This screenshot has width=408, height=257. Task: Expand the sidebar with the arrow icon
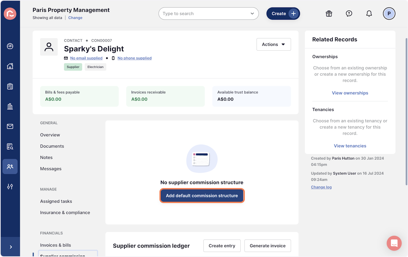pos(11,247)
